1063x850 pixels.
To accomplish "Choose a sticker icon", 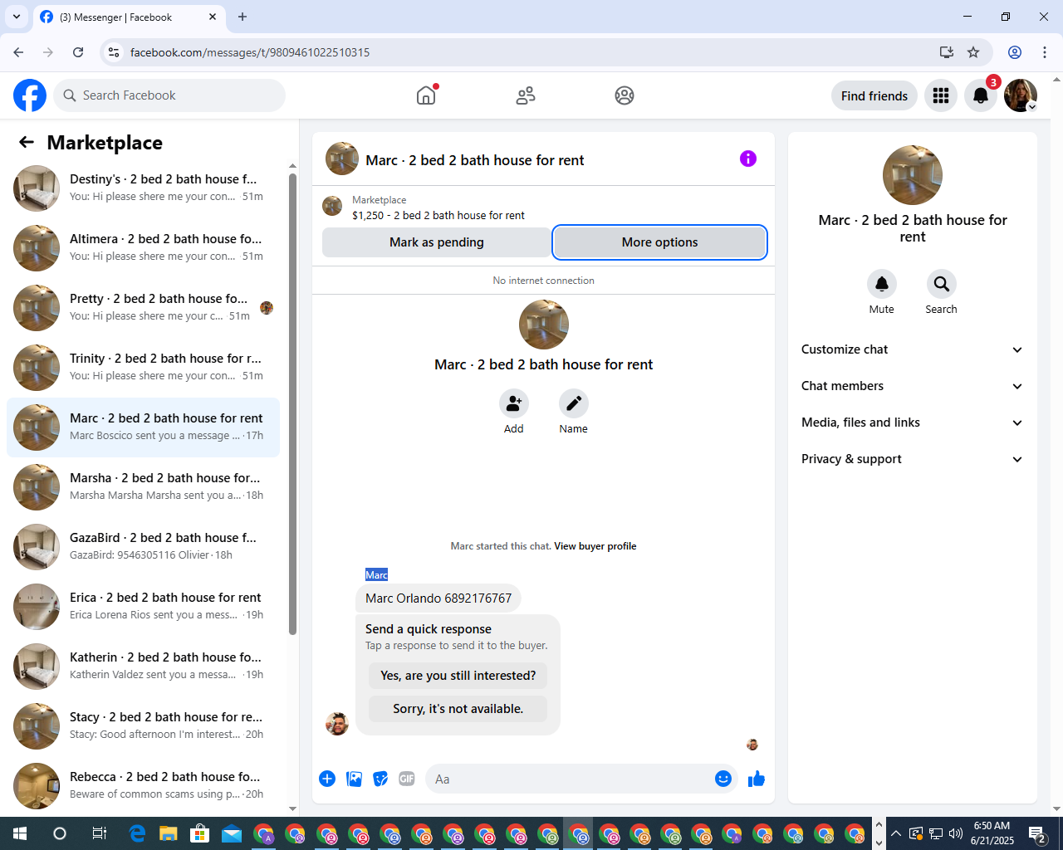I will 380,779.
